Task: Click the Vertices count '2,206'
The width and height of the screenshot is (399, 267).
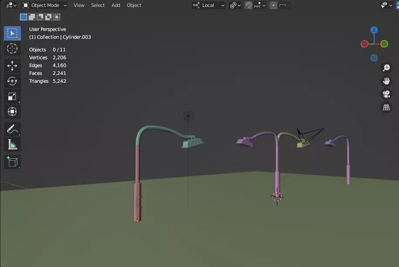Action: (59, 57)
